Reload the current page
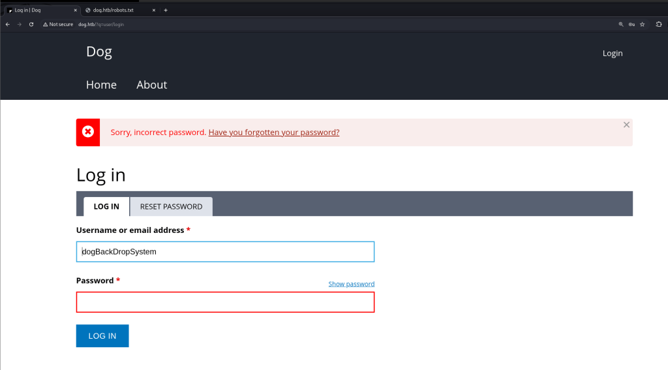The image size is (668, 370). tap(31, 24)
